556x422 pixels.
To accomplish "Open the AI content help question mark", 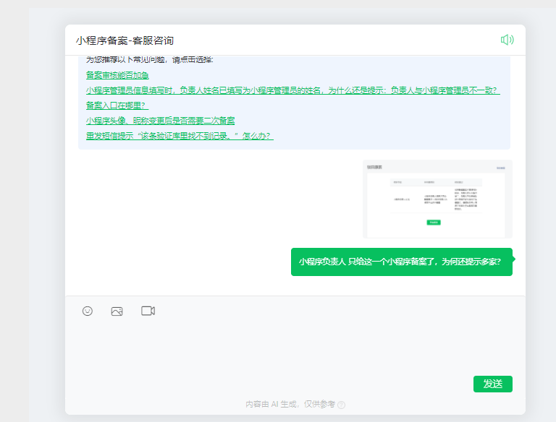I will [x=342, y=405].
